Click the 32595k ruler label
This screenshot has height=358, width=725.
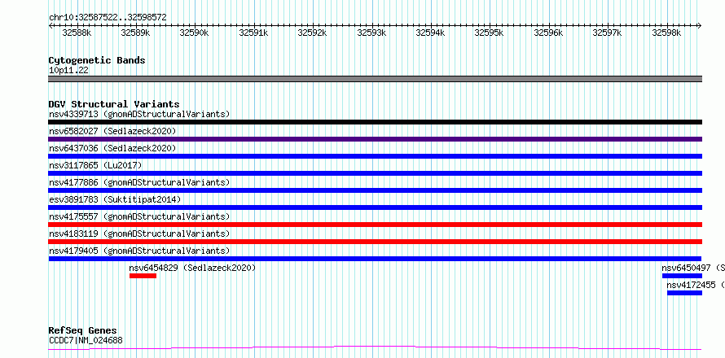pos(490,33)
